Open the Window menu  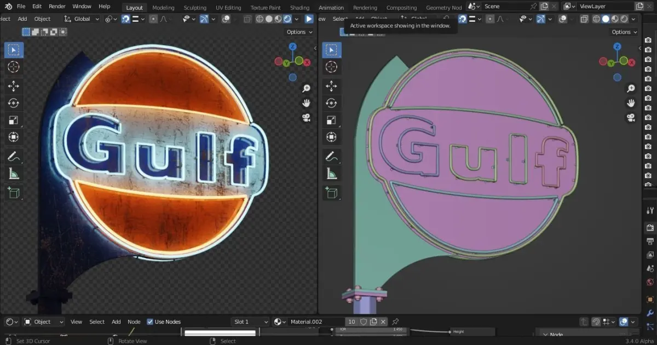pos(82,7)
